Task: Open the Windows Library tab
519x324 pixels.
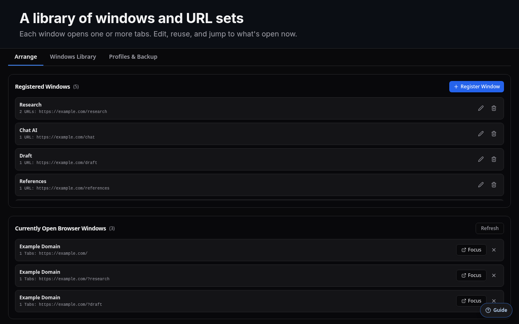Action: point(73,57)
